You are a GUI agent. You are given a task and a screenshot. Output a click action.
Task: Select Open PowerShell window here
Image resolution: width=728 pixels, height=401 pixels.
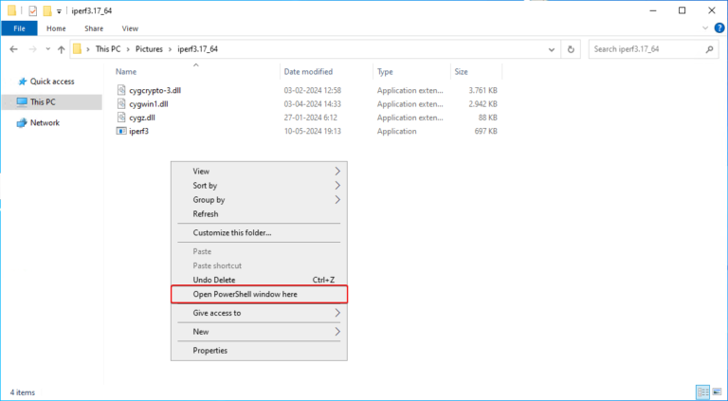point(259,294)
